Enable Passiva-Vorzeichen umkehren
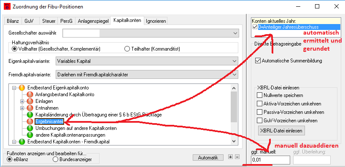Screen dimensions: 345x167 (x=260, y=112)
